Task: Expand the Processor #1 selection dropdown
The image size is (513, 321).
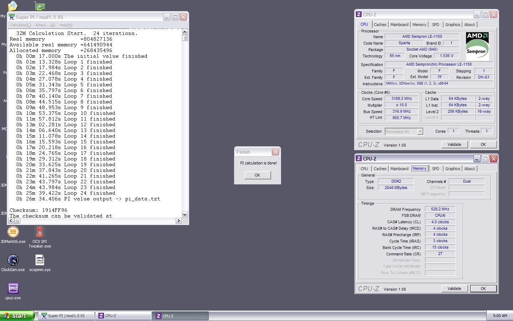Action: coord(420,132)
